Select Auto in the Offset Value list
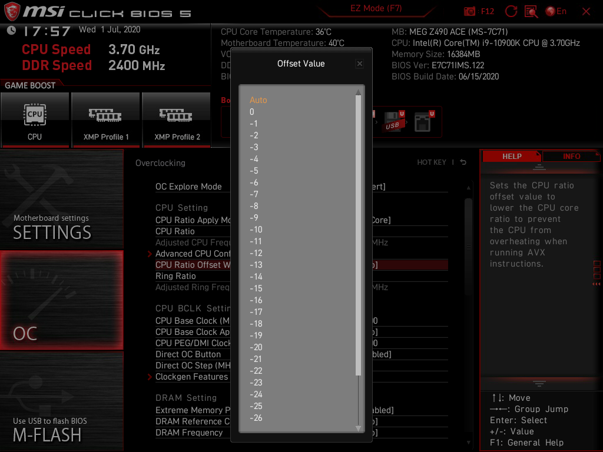Viewport: 603px width, 452px height. [x=258, y=100]
